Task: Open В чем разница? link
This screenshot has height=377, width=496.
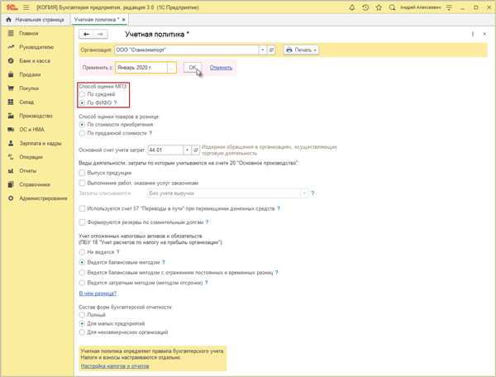Action: (98, 293)
